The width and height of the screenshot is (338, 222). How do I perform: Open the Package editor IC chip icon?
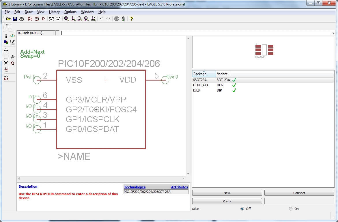pyautogui.click(x=37, y=19)
